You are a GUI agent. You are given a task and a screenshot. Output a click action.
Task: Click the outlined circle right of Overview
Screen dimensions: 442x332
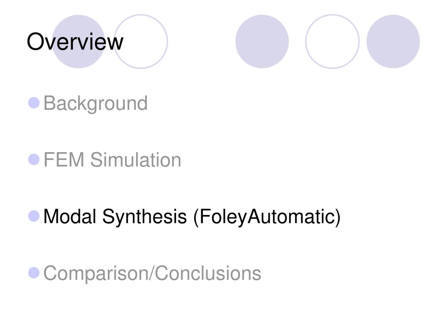click(141, 41)
